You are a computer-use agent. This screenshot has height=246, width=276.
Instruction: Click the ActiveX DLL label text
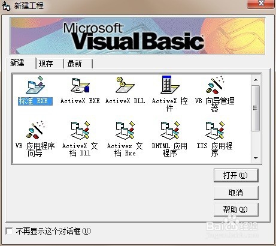(125, 101)
